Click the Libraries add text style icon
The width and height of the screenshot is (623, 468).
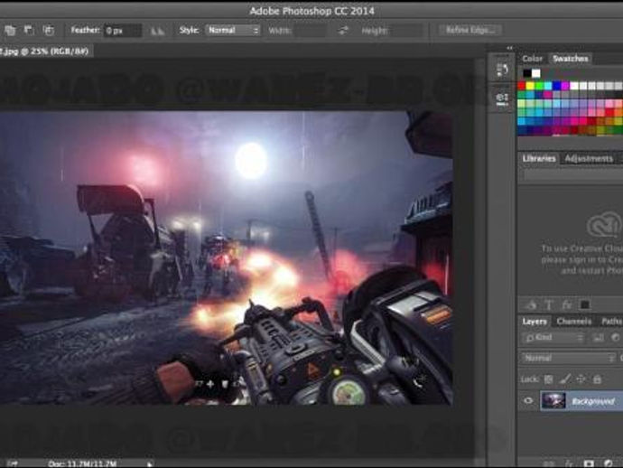(x=549, y=305)
